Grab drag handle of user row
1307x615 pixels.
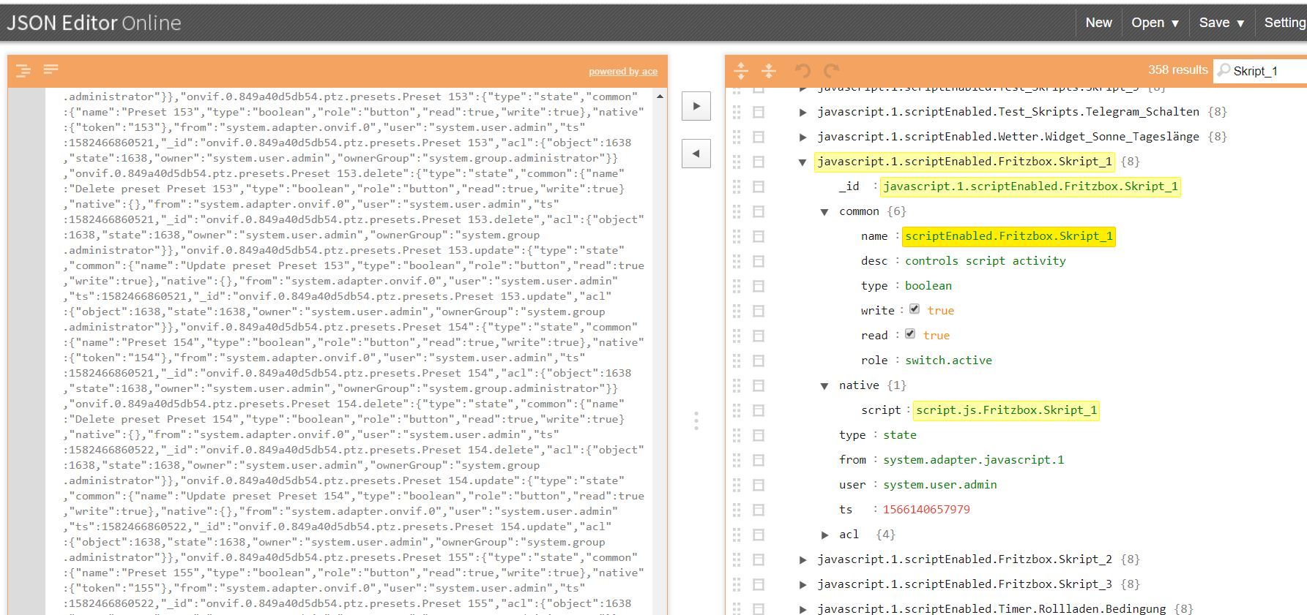pyautogui.click(x=737, y=485)
